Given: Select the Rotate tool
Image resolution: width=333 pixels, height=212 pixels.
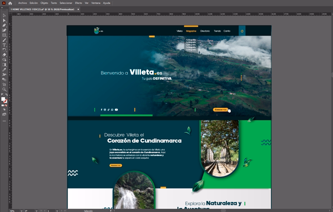Looking at the screenshot, I should tap(4, 50).
